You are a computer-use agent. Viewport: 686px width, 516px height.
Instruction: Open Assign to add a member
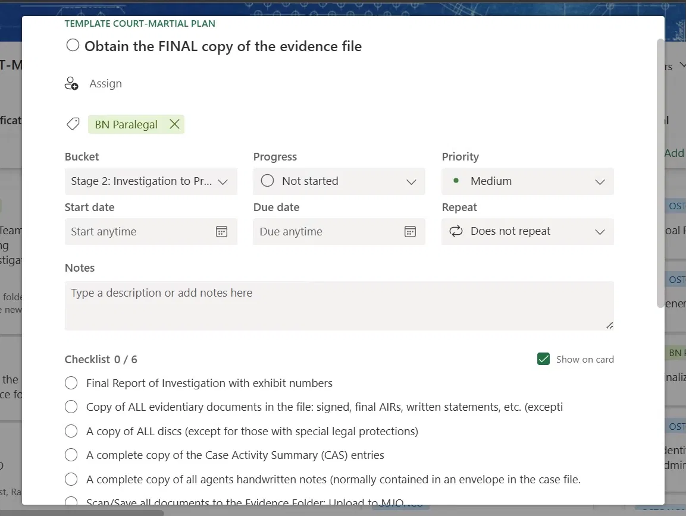pos(105,83)
